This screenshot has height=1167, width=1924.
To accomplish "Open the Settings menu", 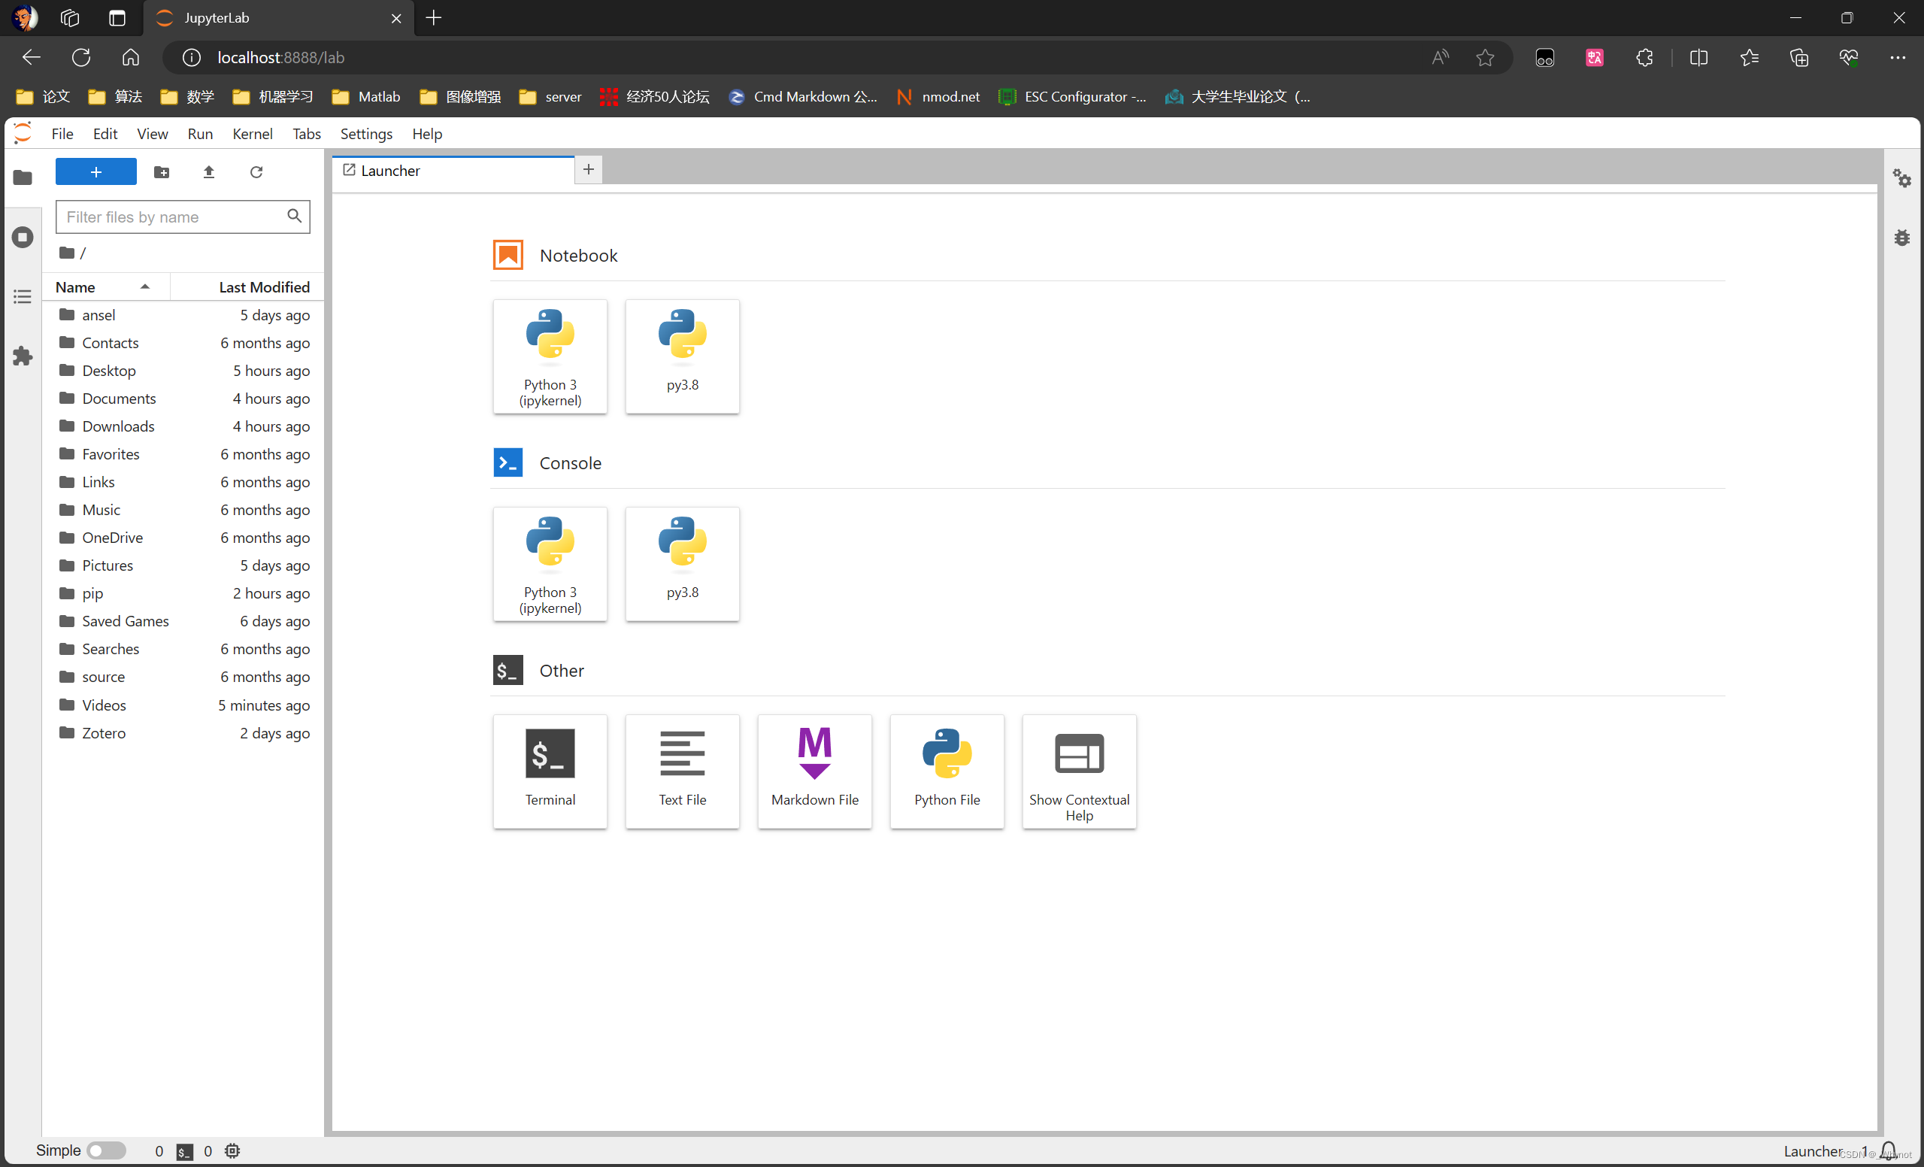I will 365,134.
